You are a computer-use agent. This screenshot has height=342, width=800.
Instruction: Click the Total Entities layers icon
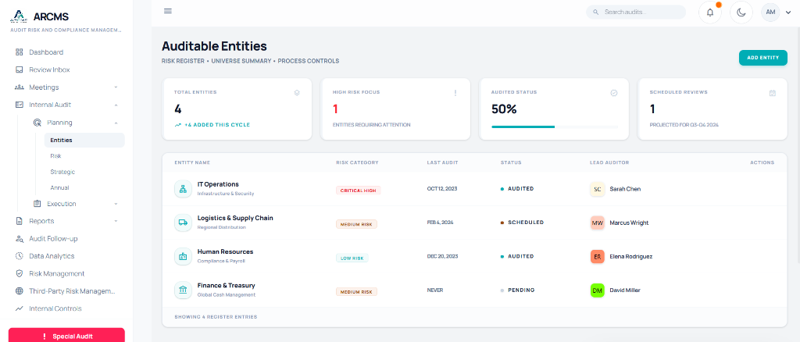click(x=296, y=93)
